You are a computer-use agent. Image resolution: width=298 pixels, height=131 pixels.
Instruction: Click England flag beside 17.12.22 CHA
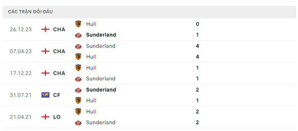coord(45,73)
